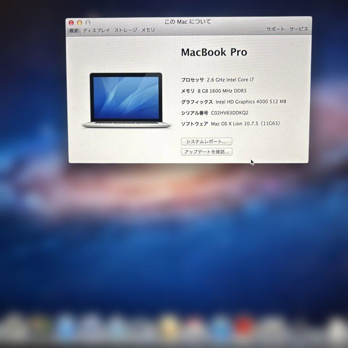
Task: Click the アップデートを確認... button
Action: (207, 151)
